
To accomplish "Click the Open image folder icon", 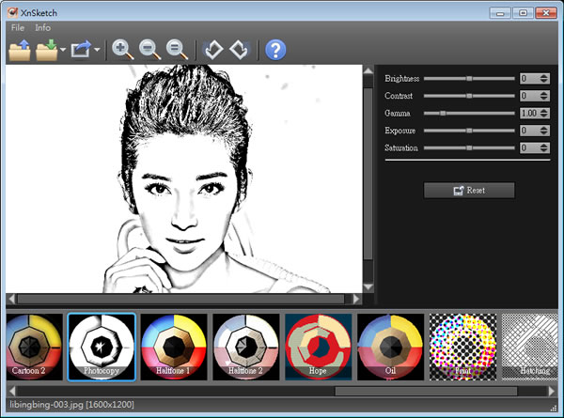I will point(19,50).
